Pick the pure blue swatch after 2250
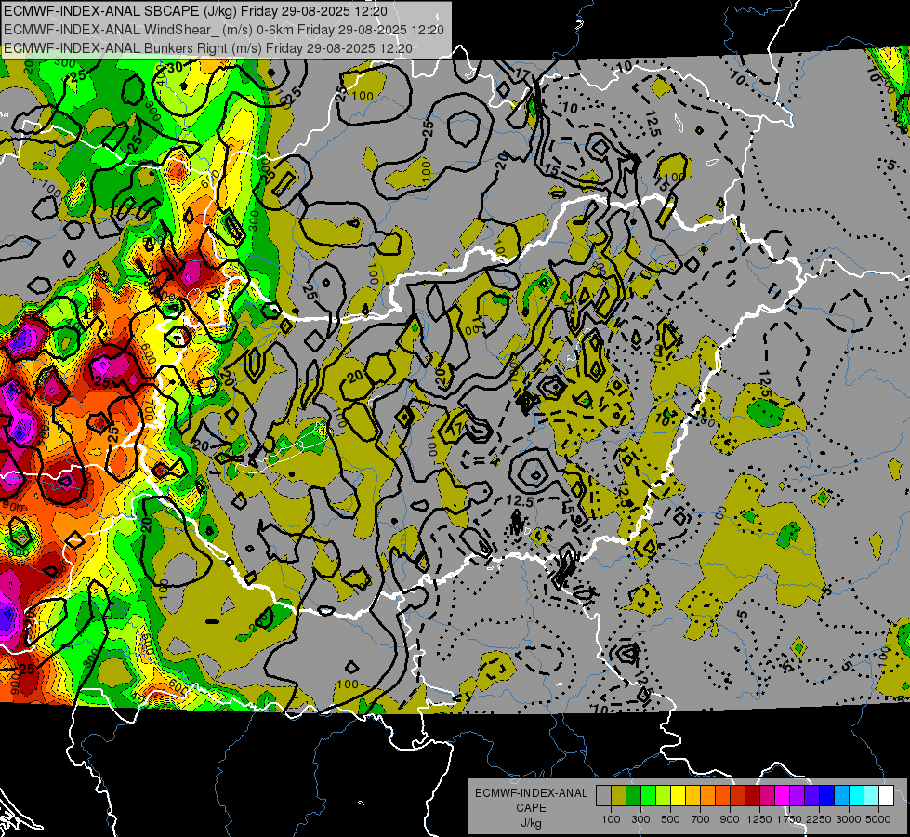The height and width of the screenshot is (837, 910). 827,795
